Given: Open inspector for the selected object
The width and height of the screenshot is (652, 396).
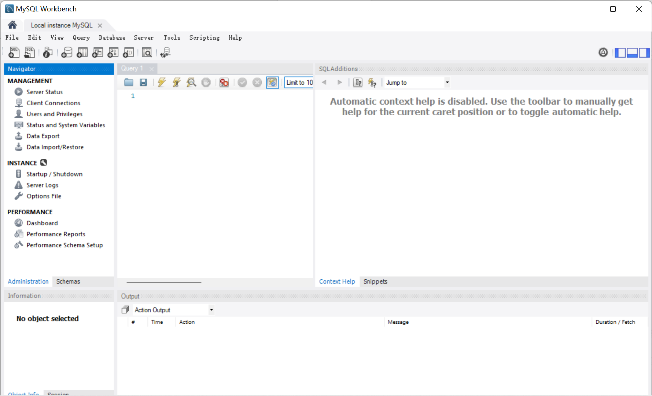Looking at the screenshot, I should coord(48,52).
